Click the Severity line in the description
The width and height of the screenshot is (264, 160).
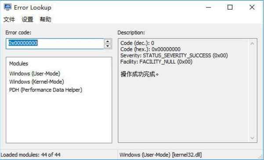(x=174, y=56)
